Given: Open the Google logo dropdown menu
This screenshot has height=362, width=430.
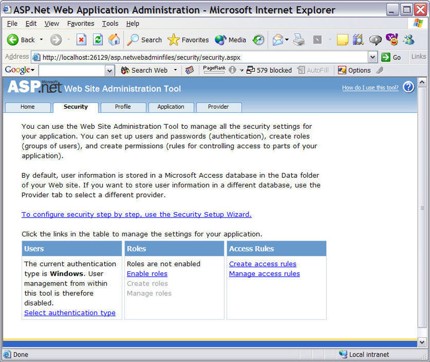Looking at the screenshot, I should point(19,70).
